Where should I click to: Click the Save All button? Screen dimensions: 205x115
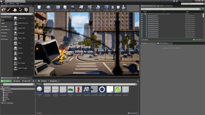tap(26, 81)
